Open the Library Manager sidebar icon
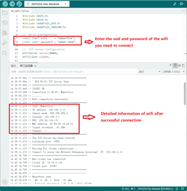The height and width of the screenshot is (191, 187). click(5, 33)
